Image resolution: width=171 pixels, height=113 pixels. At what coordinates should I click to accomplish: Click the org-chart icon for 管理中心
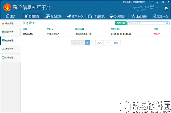[x=154, y=16]
